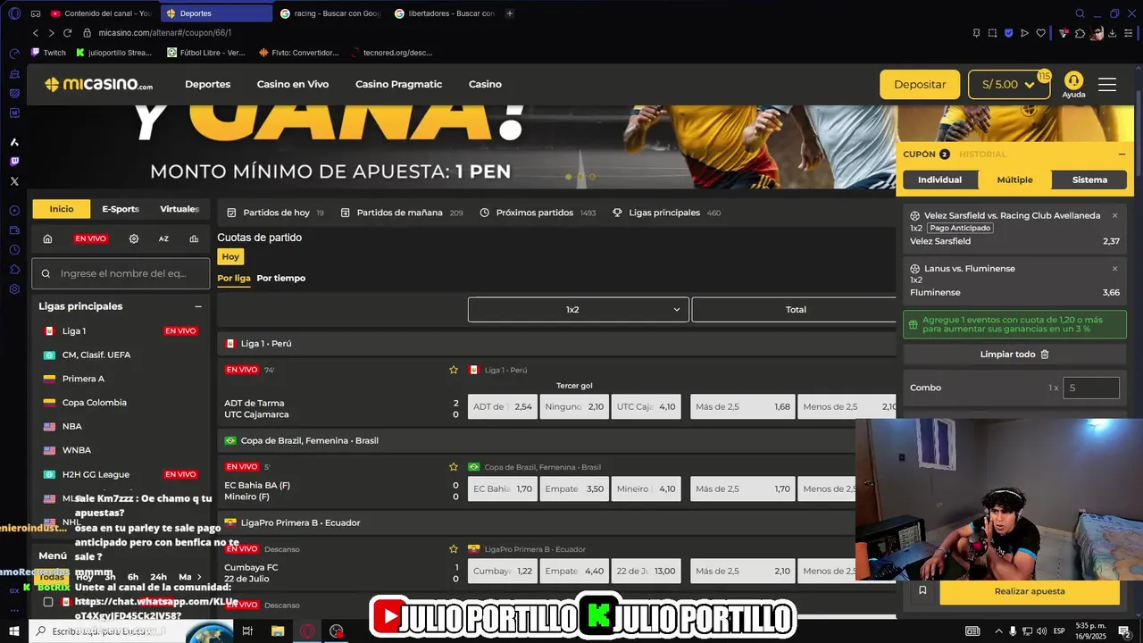Screen dimensions: 1143x643
Task: Click the snapshot icon in address bar
Action: click(x=993, y=33)
